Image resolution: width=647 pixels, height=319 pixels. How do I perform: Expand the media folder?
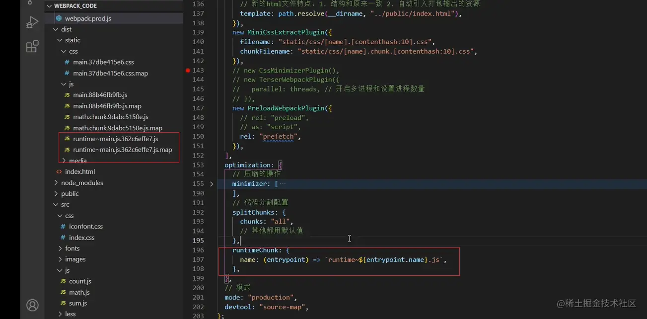coord(64,160)
